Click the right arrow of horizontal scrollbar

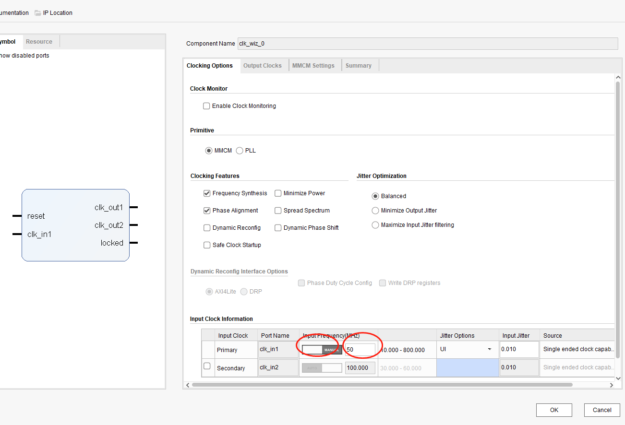pyautogui.click(x=612, y=385)
